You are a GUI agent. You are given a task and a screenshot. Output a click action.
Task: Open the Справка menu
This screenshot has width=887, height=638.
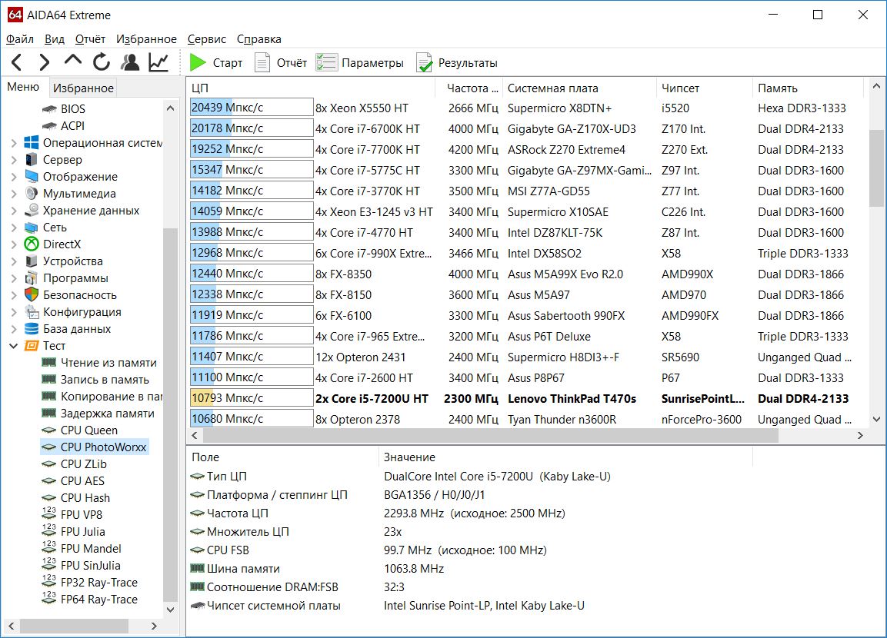coord(259,39)
